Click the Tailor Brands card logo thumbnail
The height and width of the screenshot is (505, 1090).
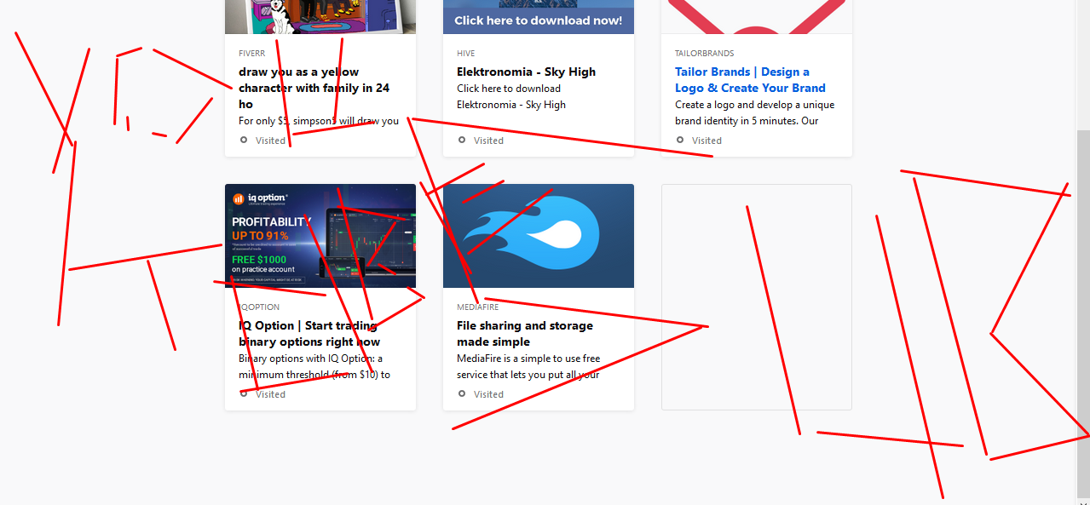click(x=757, y=17)
